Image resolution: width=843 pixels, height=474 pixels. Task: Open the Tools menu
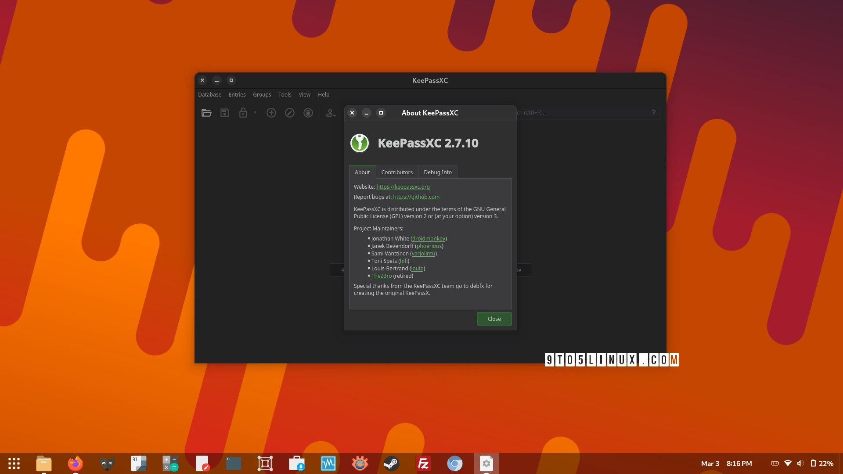click(285, 95)
